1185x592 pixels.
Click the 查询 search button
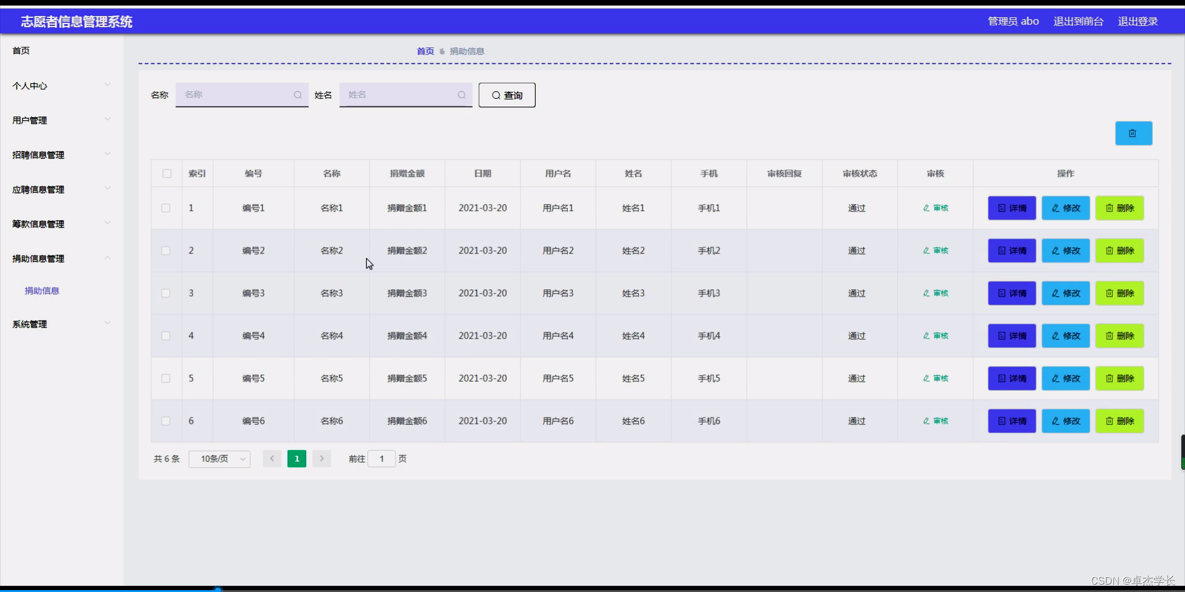506,95
